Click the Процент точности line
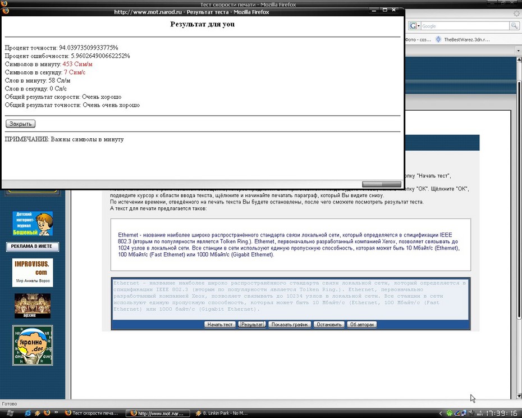Viewport: 522px width, 418px height. [62, 48]
